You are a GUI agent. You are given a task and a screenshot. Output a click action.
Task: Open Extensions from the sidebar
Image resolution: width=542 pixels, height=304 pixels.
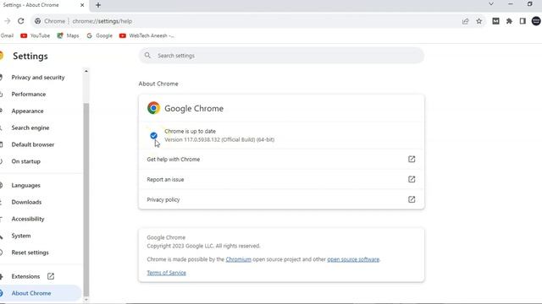tap(25, 276)
